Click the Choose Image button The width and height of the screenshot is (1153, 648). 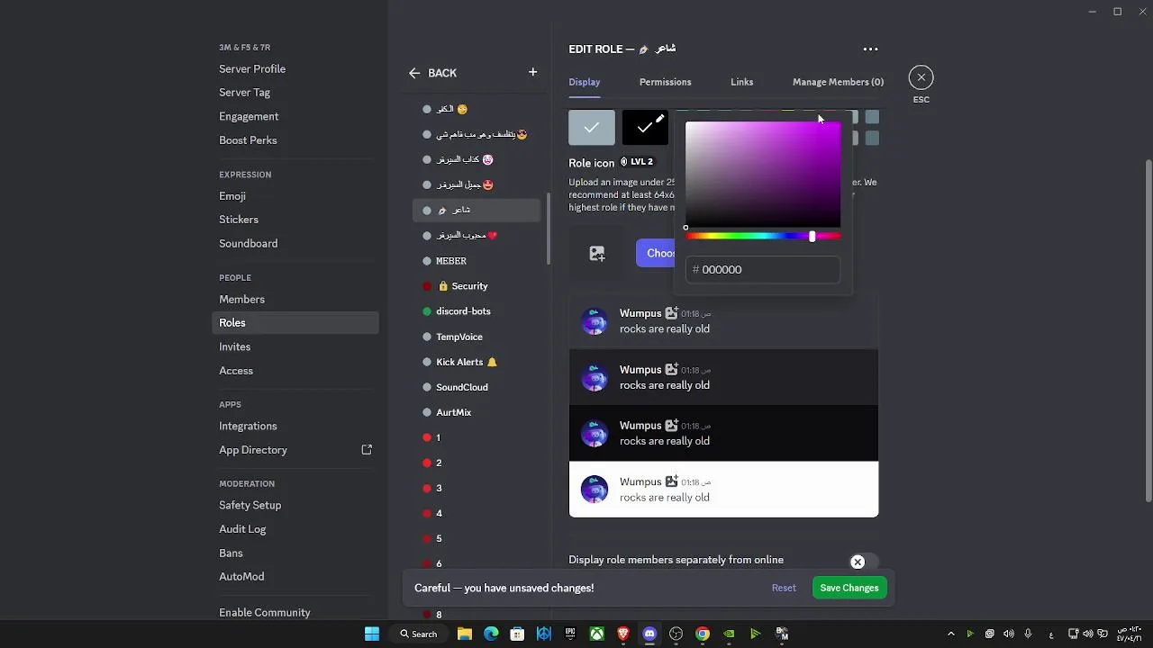[x=656, y=253]
